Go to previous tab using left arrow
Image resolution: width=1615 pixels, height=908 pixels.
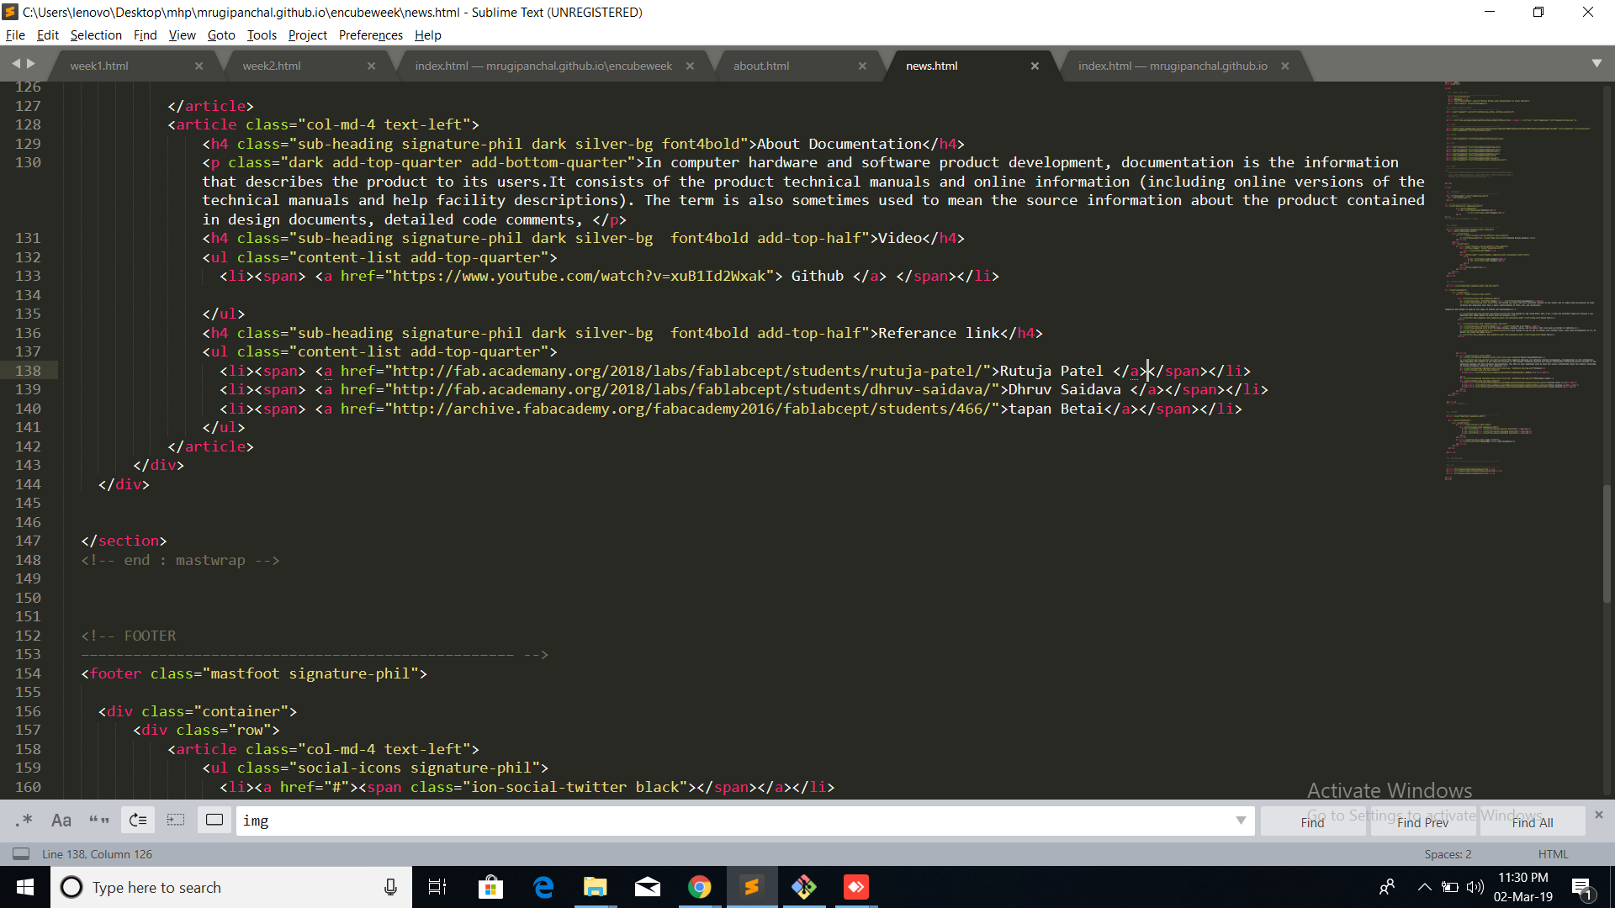(16, 63)
